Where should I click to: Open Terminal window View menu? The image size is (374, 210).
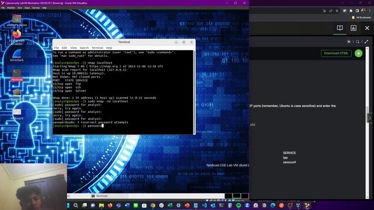click(x=74, y=48)
